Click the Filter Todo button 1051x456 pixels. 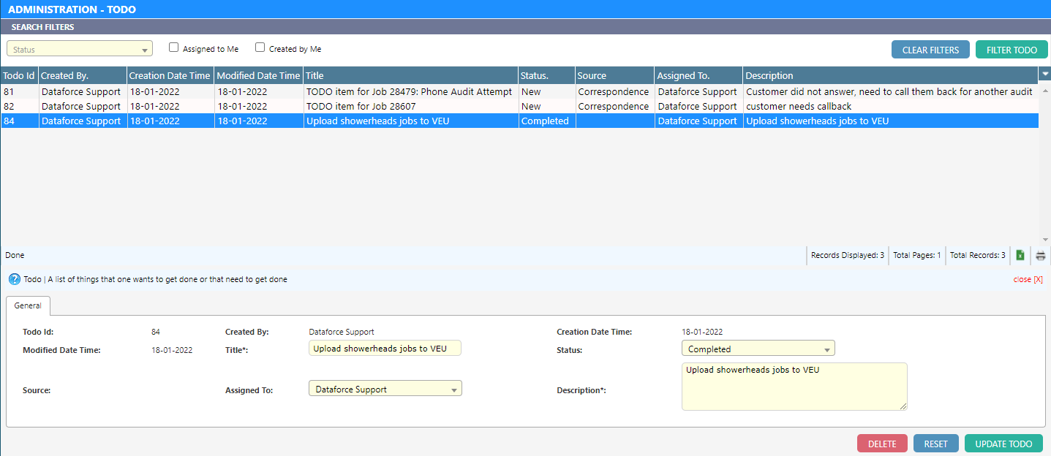tap(1012, 50)
